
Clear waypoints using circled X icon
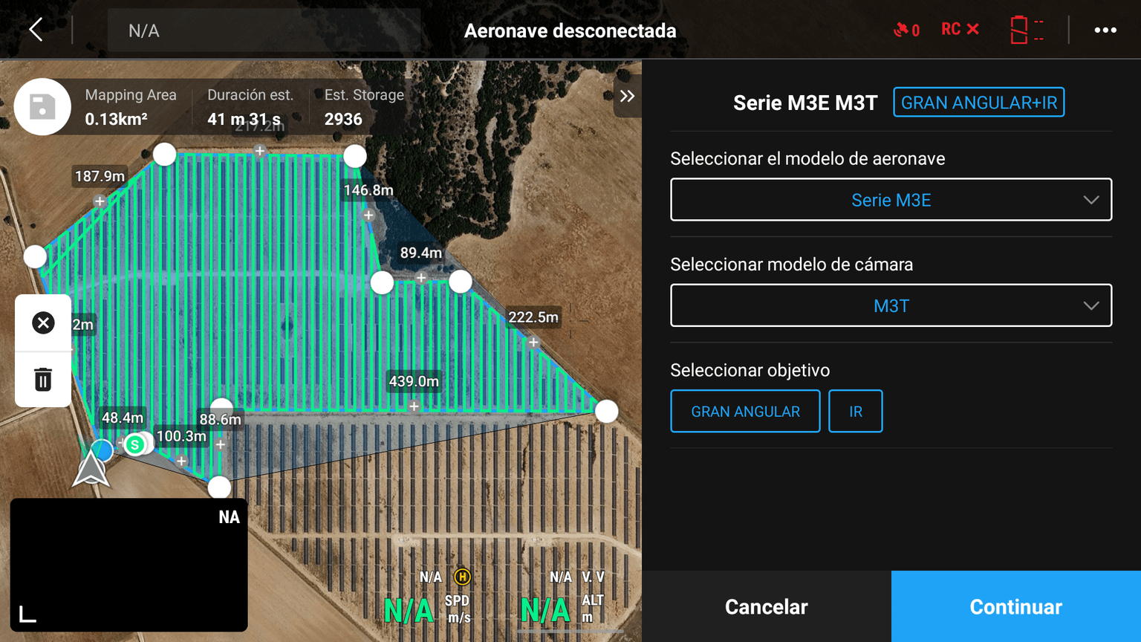click(x=43, y=322)
